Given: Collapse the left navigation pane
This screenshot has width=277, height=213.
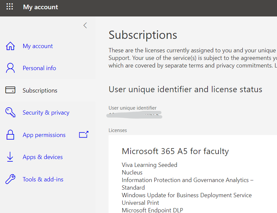Looking at the screenshot, I should coord(85,25).
